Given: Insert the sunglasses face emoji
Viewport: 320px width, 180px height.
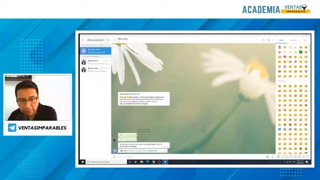Looking at the screenshot, I should 306,105.
